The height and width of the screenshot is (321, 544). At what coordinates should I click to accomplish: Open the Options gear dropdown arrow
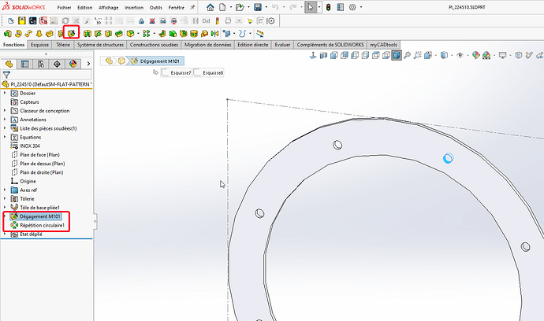point(361,7)
